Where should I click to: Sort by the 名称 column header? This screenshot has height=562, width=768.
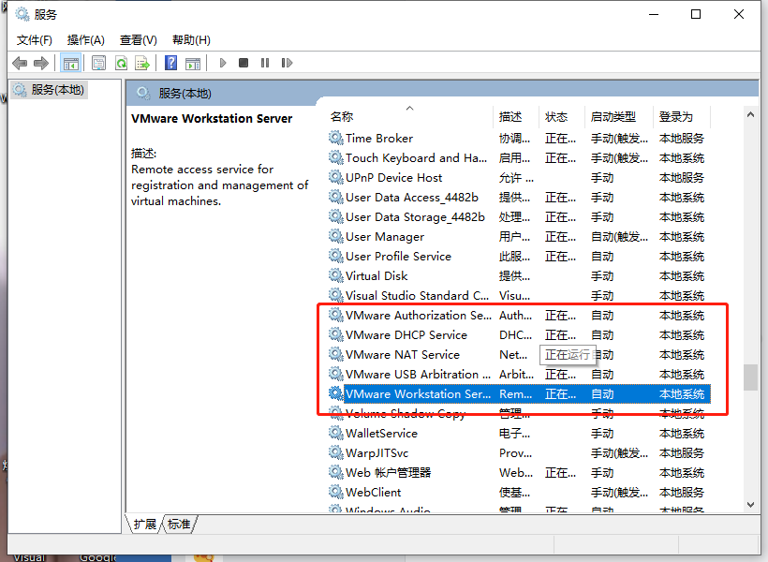tap(410, 116)
